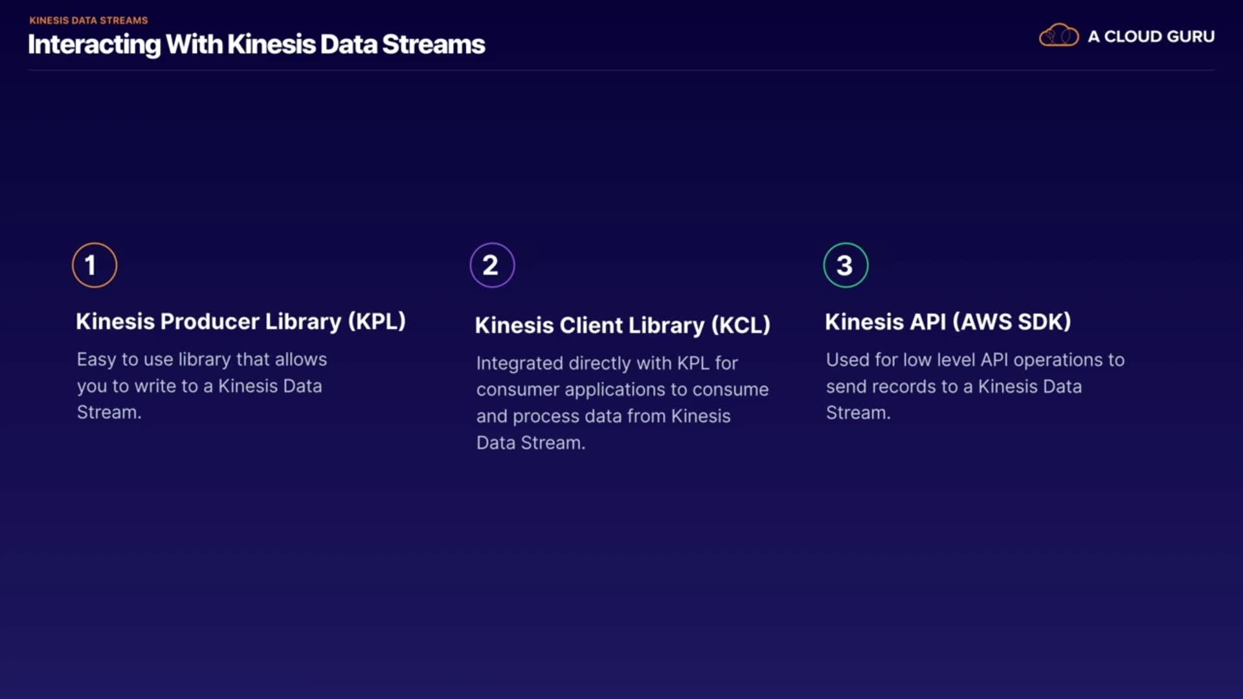Click the word 'Stream.' under KPL description
The width and height of the screenshot is (1243, 699).
pos(109,412)
